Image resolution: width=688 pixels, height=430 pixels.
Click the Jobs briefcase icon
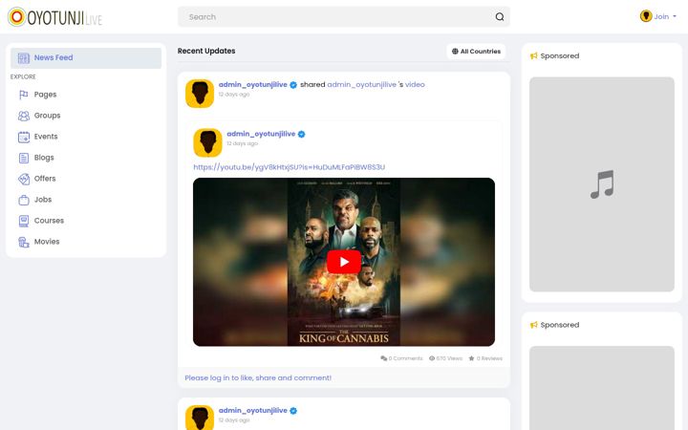point(24,200)
